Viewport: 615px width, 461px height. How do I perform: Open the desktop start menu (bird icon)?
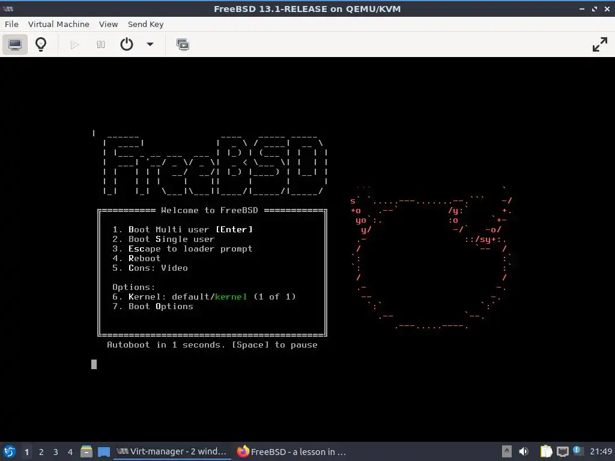coord(10,451)
